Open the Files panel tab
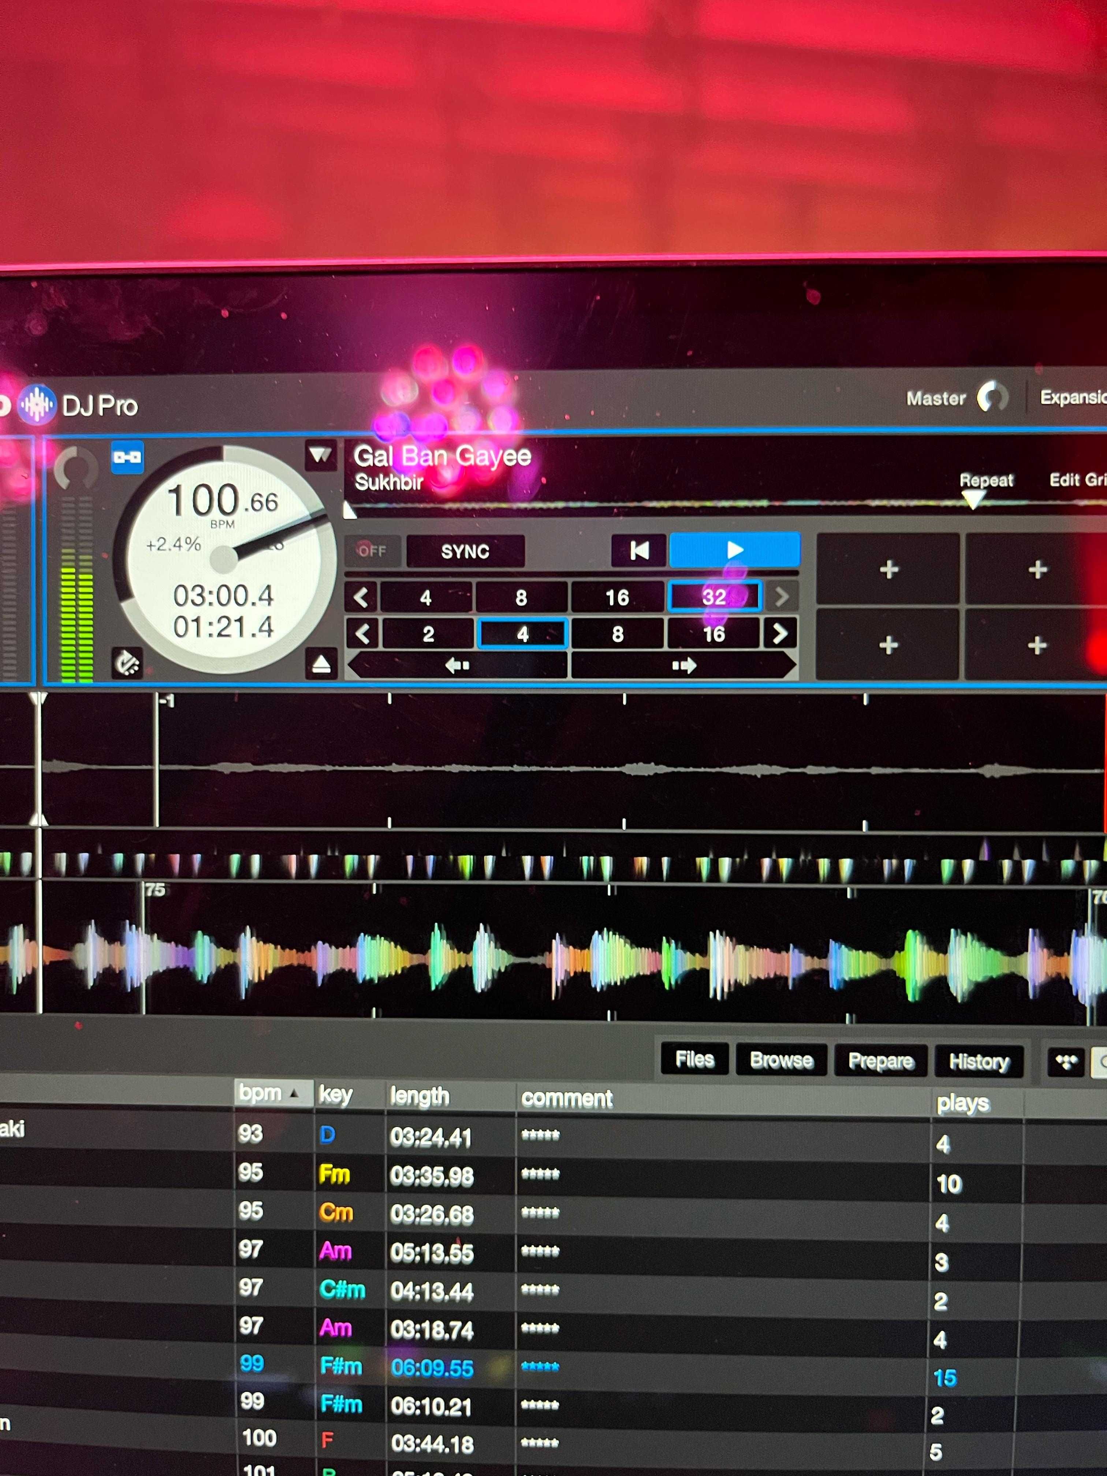 coord(695,1060)
